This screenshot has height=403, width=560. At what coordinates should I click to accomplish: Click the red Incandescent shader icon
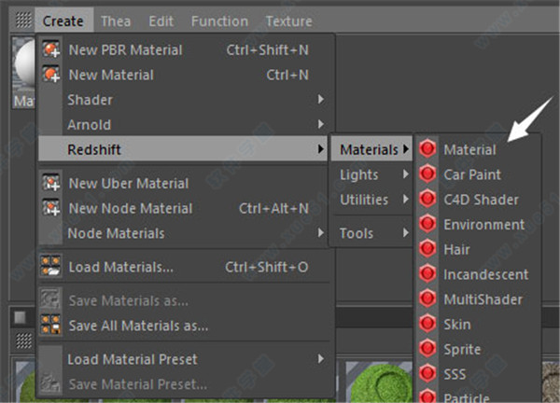click(x=427, y=275)
